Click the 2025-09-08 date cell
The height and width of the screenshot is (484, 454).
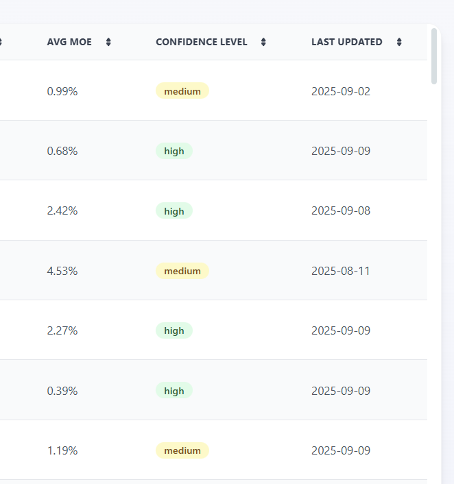click(341, 211)
